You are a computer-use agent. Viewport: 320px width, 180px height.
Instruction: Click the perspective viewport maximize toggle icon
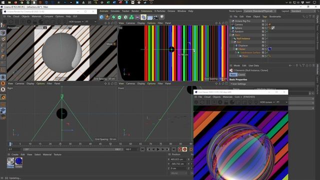115,23
